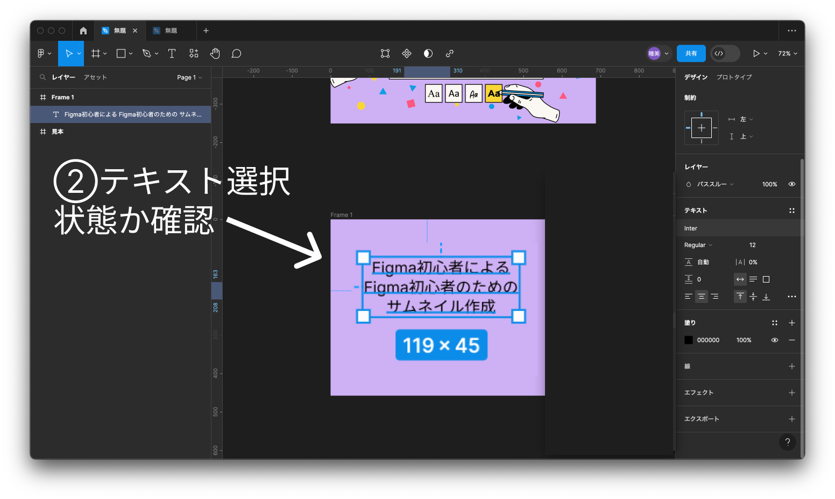Open type details ellipsis in text section

792,296
